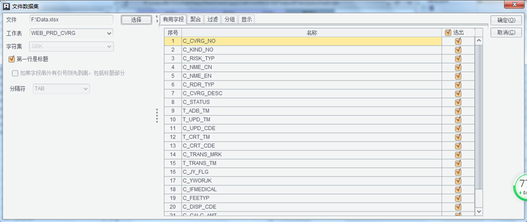The image size is (527, 222).
Task: Uncheck the C_CVRG_NO row checkbox
Action: tap(458, 41)
